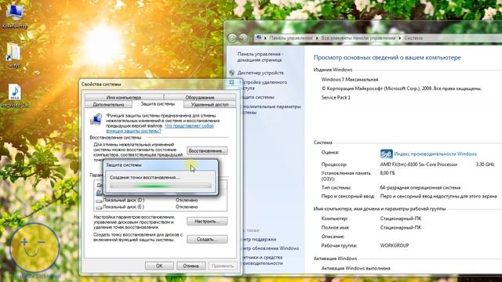
Task: Click AMD FX(tm)-6100 Six-Core Processor text
Action: pos(419,164)
